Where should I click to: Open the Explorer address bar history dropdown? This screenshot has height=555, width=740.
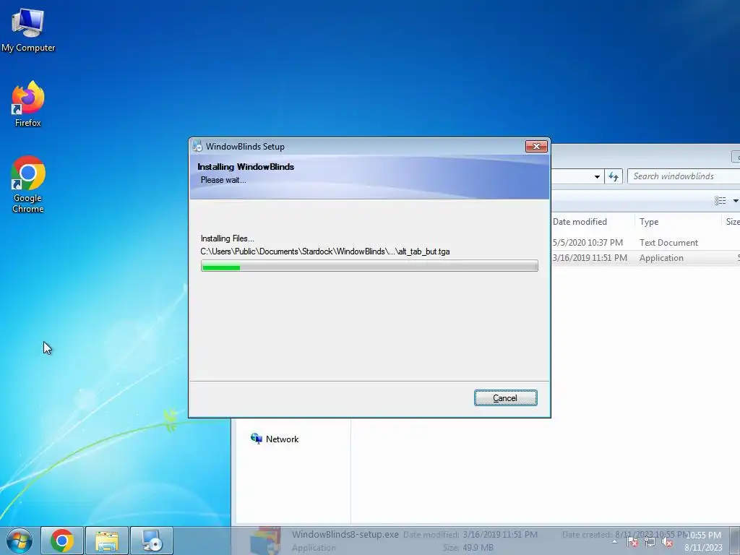click(597, 176)
